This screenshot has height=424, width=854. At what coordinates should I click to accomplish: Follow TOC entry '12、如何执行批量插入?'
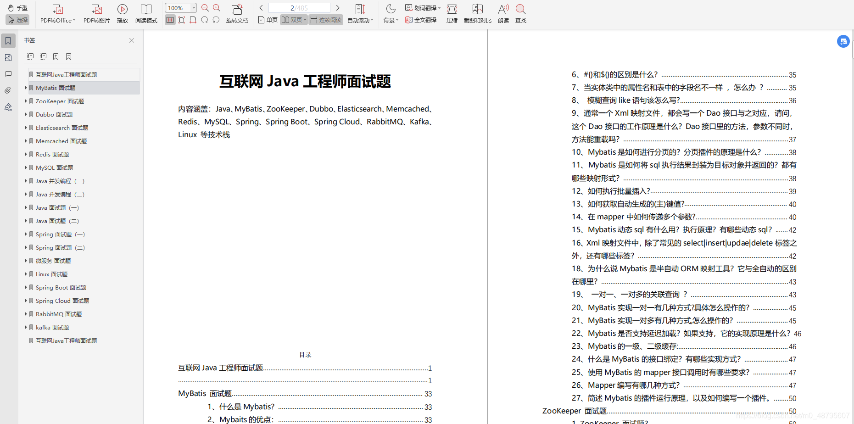click(684, 191)
